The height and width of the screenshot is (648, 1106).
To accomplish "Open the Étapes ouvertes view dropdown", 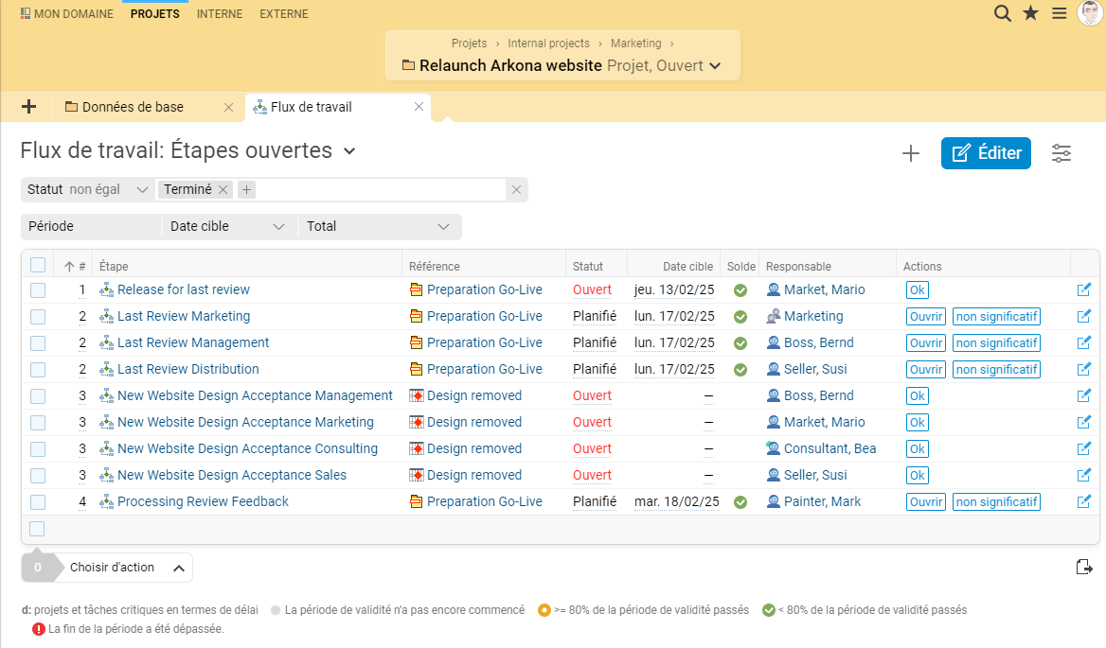I will tap(349, 150).
